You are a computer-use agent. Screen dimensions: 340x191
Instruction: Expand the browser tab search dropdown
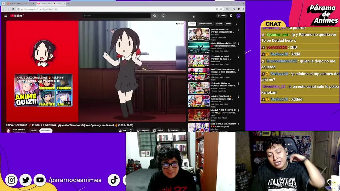click(x=3, y=4)
